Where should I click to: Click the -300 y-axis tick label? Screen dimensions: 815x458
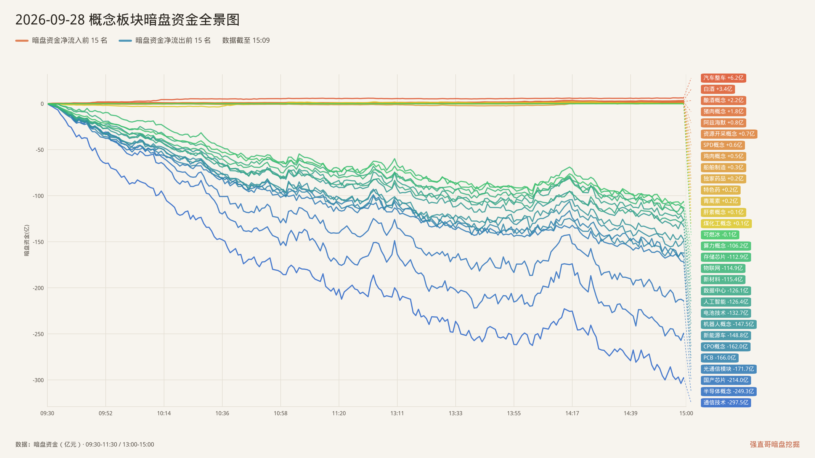[x=38, y=380]
